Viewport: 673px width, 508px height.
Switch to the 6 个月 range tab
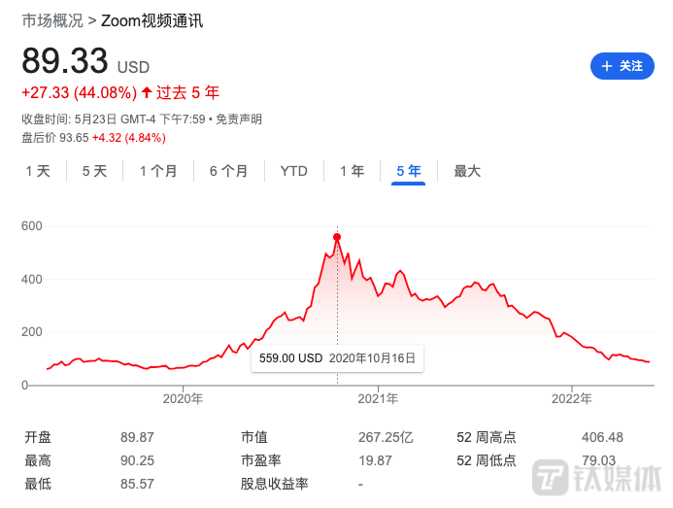(228, 171)
